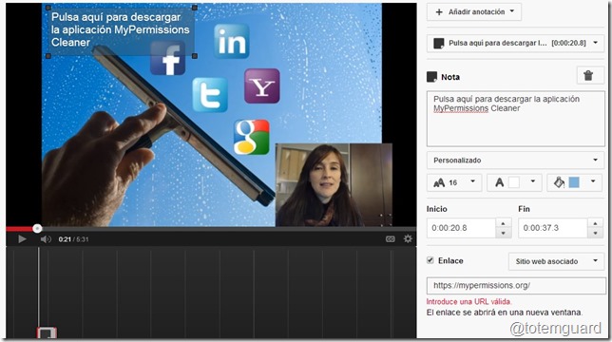Select the annotation marker on the timeline
The width and height of the screenshot is (612, 342).
point(47,332)
